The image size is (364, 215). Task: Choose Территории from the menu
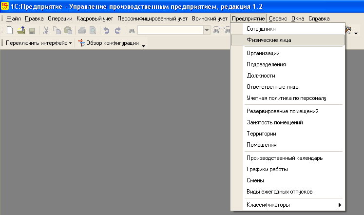(288, 134)
